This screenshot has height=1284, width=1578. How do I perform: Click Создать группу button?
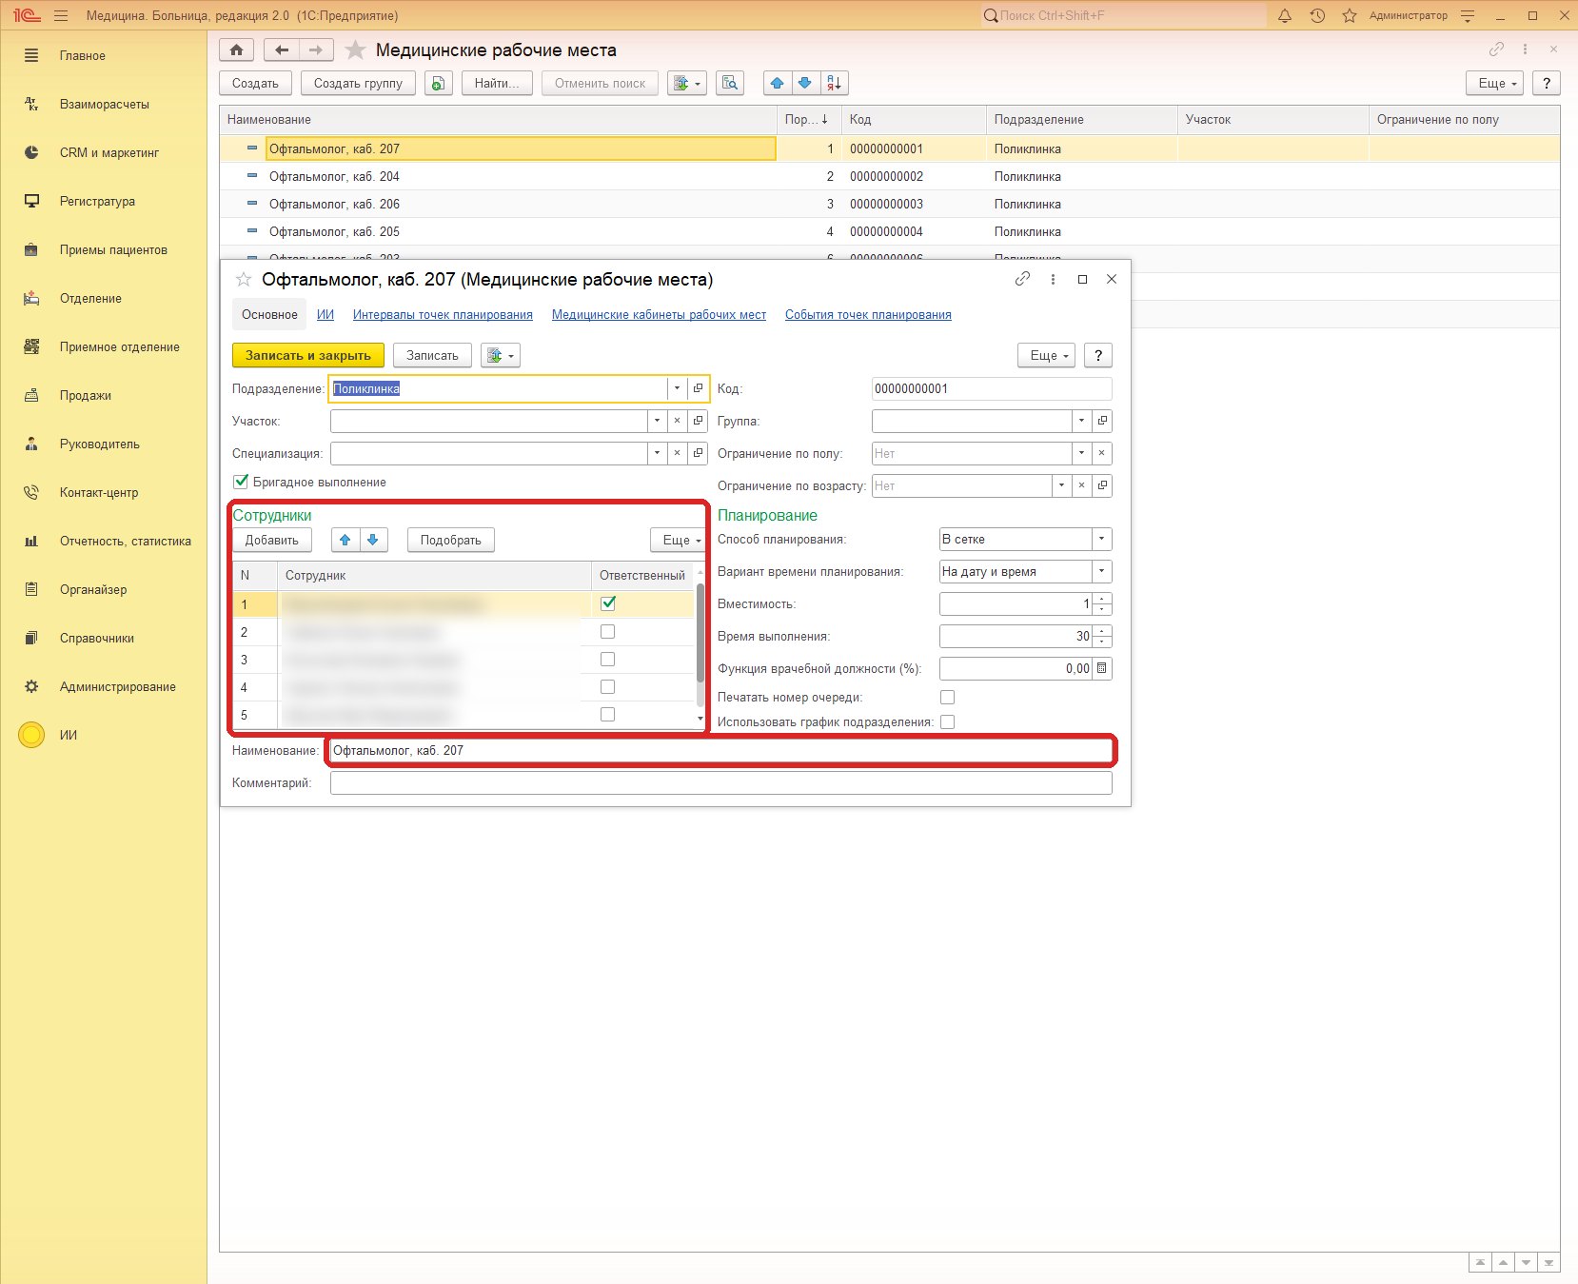coord(359,84)
